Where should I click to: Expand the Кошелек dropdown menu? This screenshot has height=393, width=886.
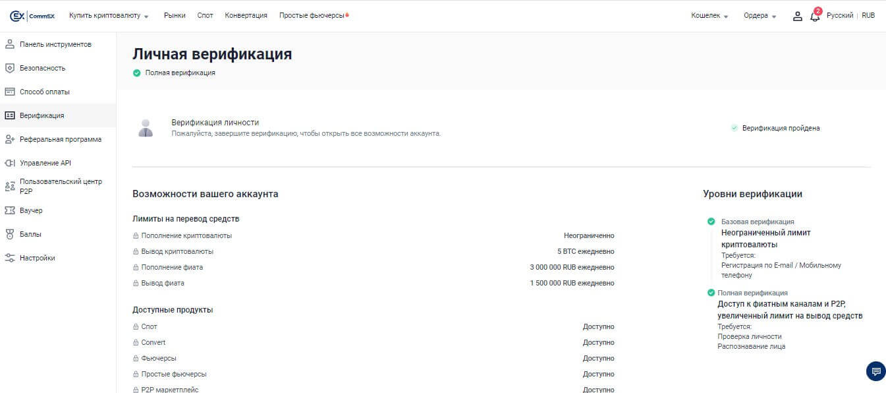tap(709, 16)
